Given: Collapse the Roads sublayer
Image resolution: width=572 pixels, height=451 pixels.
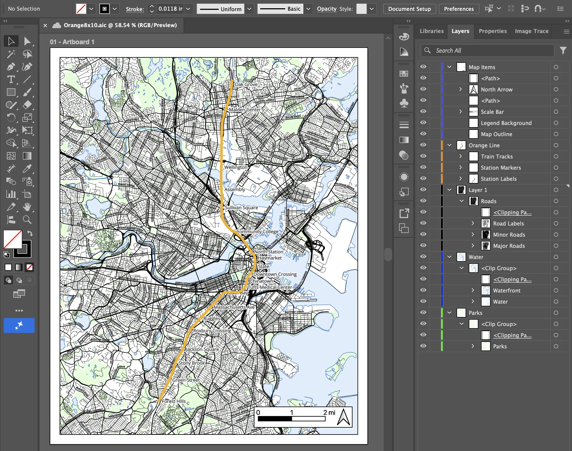Looking at the screenshot, I should [462, 201].
